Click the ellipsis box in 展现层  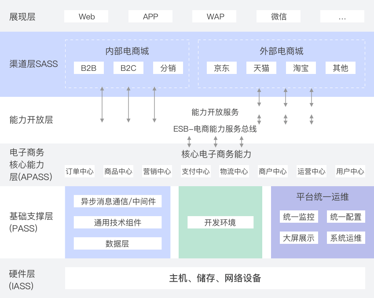pyautogui.click(x=342, y=16)
